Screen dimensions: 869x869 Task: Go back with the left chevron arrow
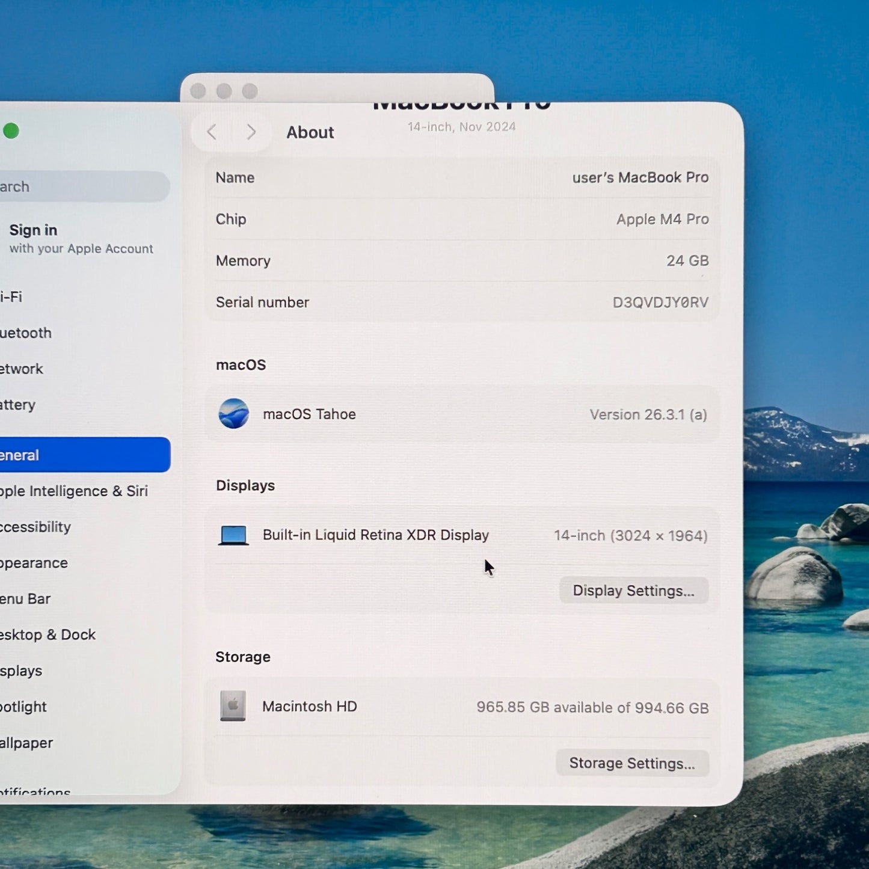point(212,132)
